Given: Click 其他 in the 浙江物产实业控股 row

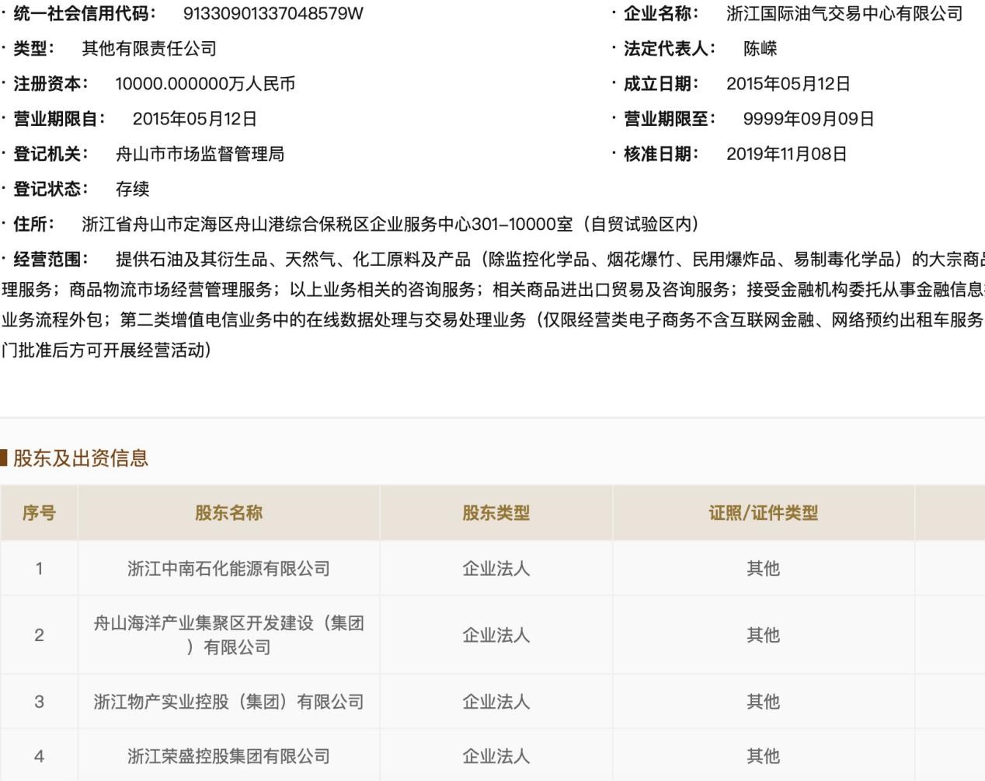Looking at the screenshot, I should click(x=763, y=702).
